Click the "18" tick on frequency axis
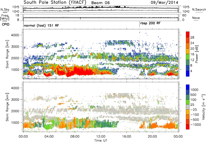The image size is (206, 142). click(x=17, y=15)
